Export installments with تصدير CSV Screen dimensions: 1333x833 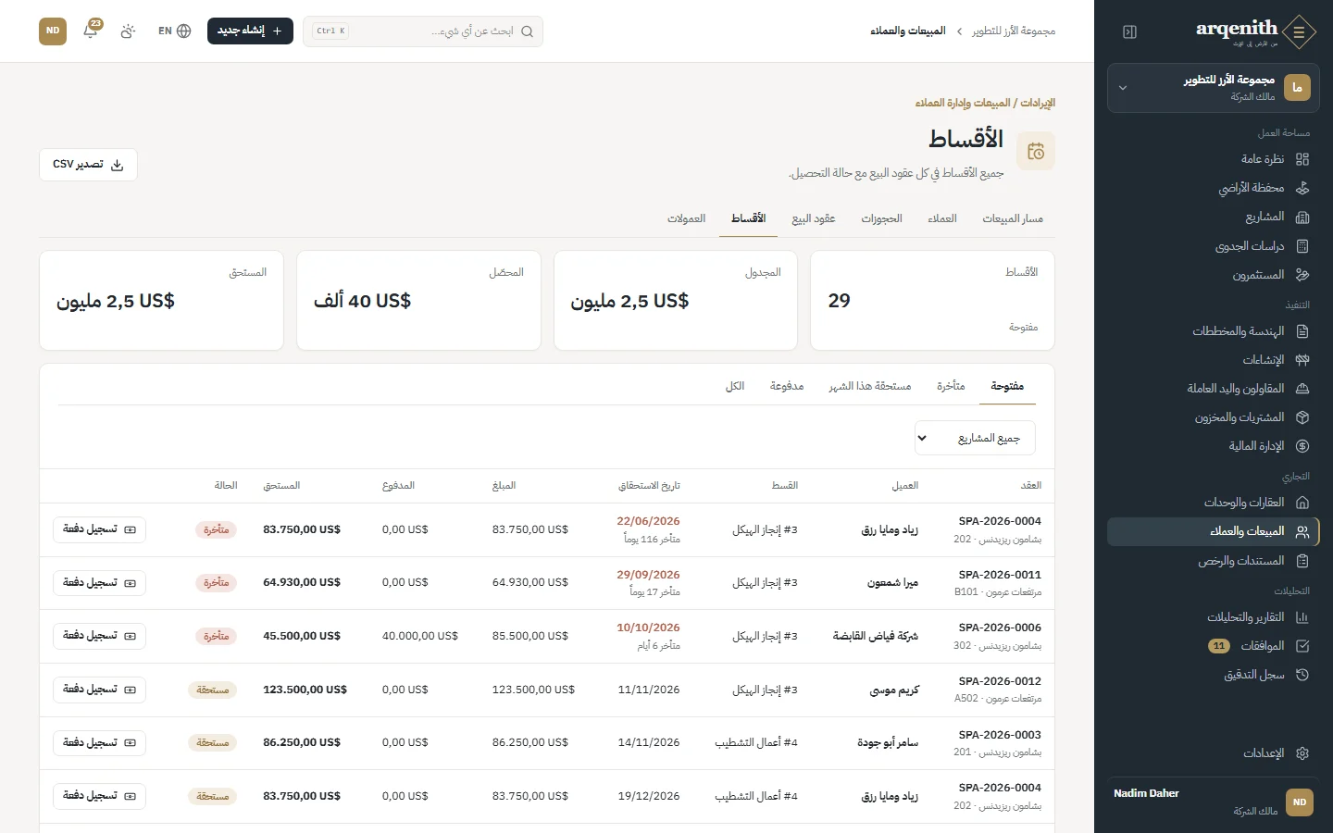(88, 165)
